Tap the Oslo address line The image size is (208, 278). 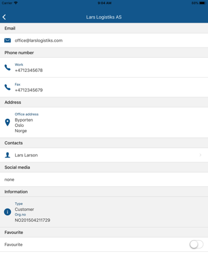(19, 125)
